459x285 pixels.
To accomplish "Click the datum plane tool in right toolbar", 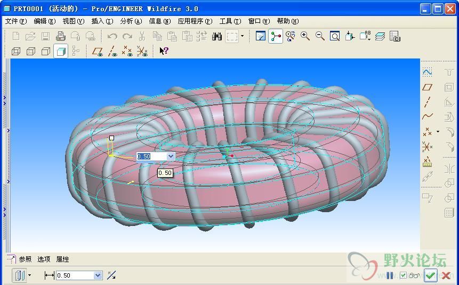I will point(428,87).
